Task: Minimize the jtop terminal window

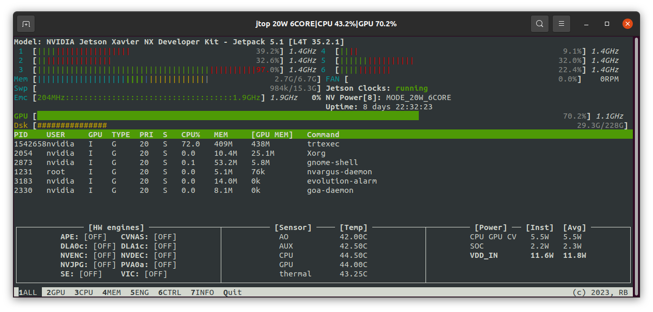Action: 586,24
